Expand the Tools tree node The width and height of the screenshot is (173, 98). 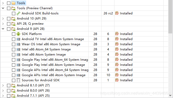tap(3, 3)
